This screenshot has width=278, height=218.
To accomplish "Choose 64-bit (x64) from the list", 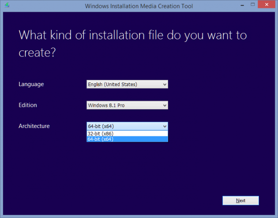I will pyautogui.click(x=127, y=139).
